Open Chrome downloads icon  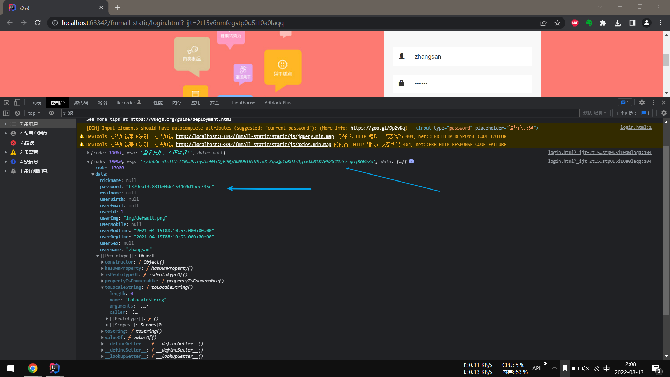618,23
